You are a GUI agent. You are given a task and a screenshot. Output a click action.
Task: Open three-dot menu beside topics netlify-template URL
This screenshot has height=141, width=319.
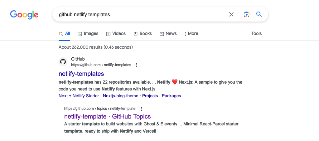[142, 109]
